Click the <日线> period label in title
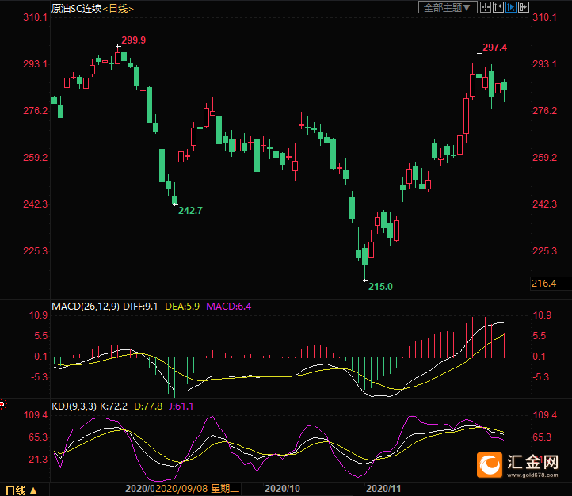The width and height of the screenshot is (572, 496). point(118,8)
